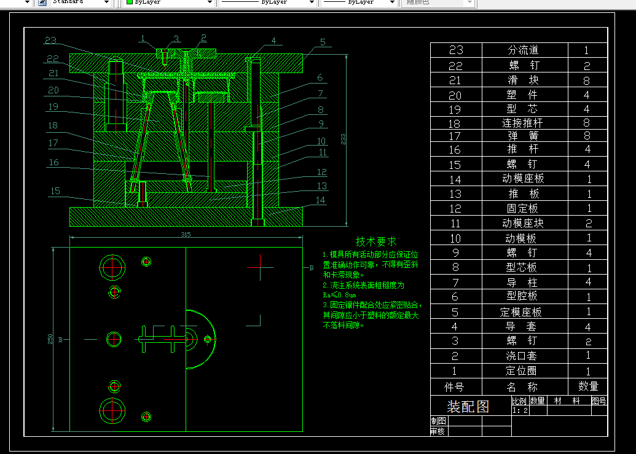
Task: Click balloon label 23 in section view
Action: tap(51, 40)
